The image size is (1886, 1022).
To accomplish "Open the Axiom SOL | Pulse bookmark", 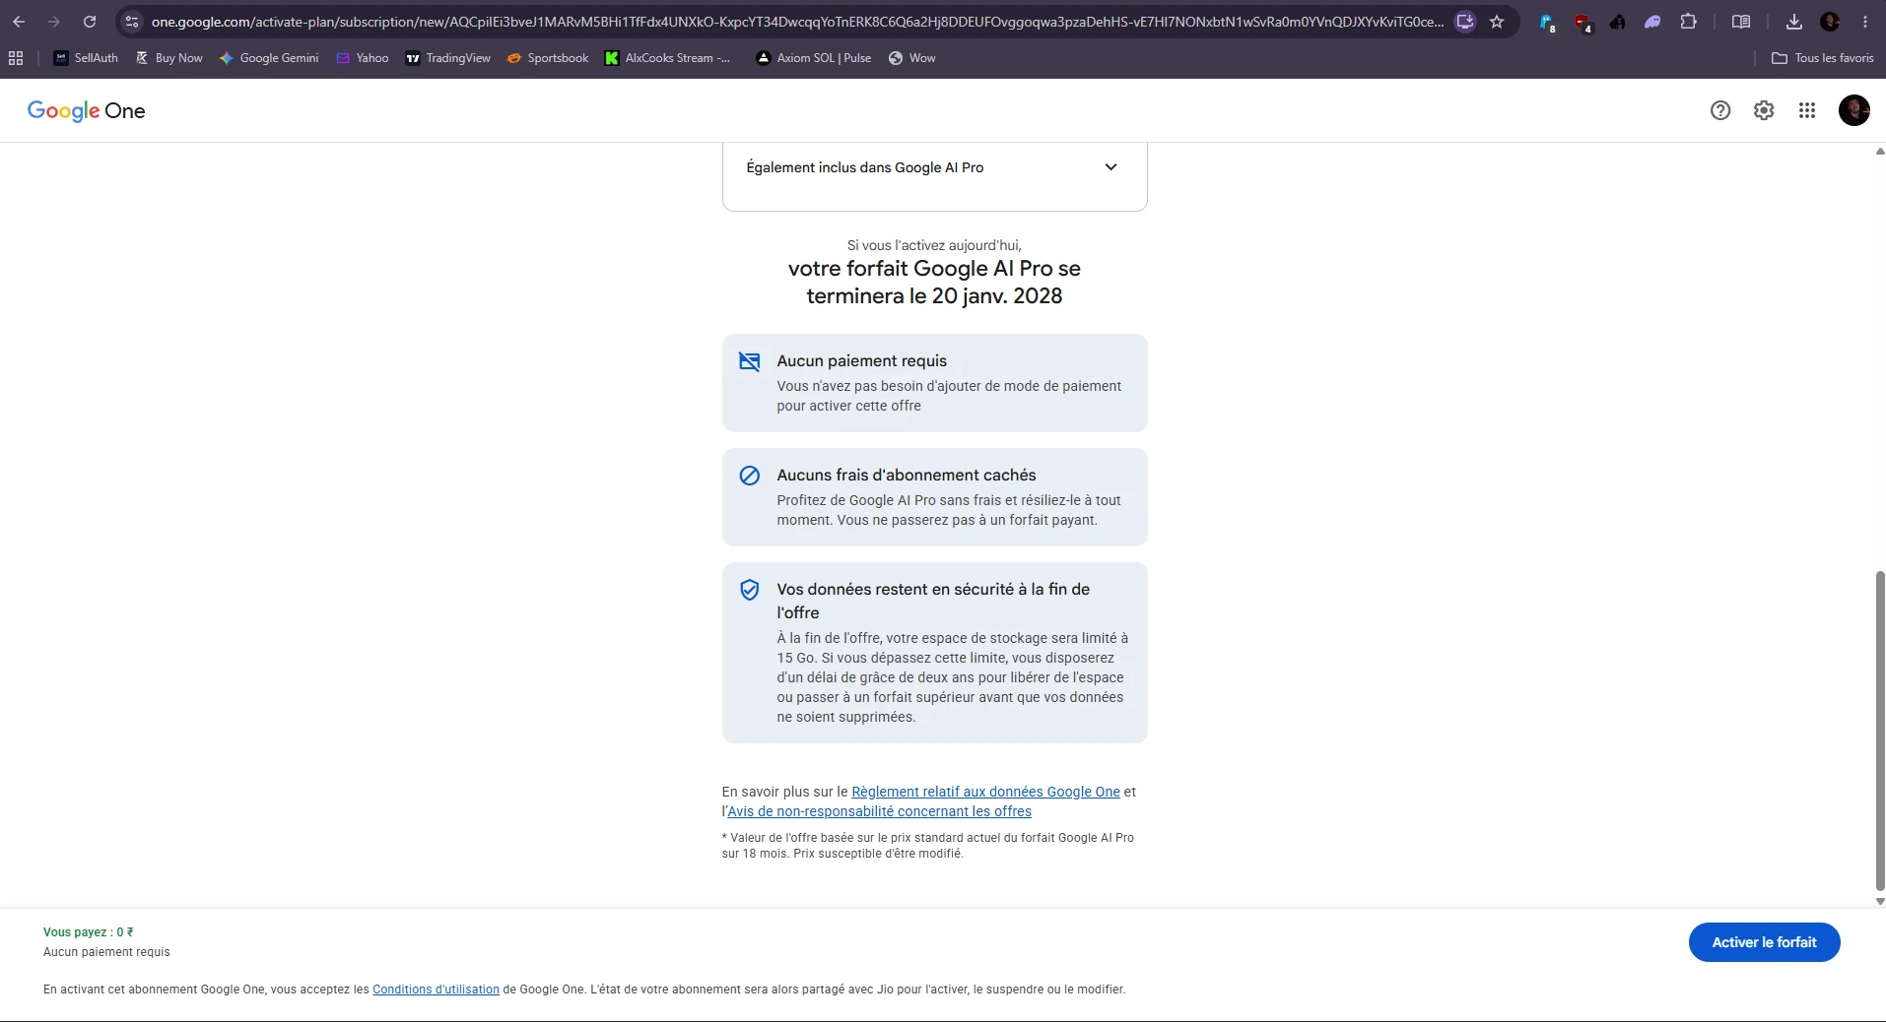I will pos(814,58).
